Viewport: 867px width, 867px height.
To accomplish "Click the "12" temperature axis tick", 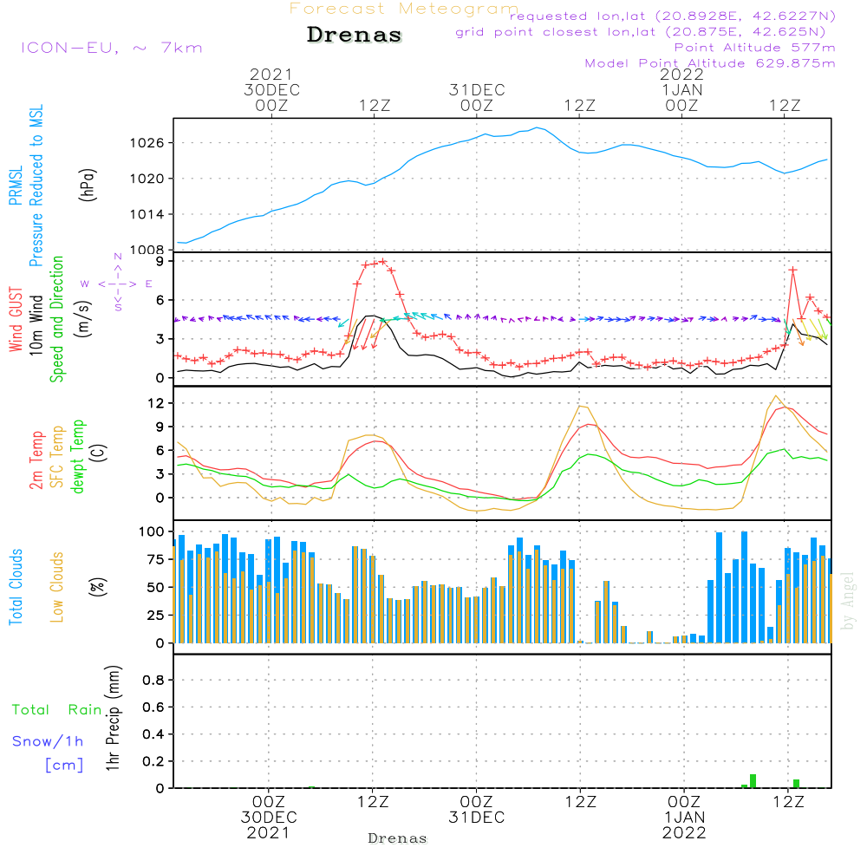I will [x=156, y=403].
